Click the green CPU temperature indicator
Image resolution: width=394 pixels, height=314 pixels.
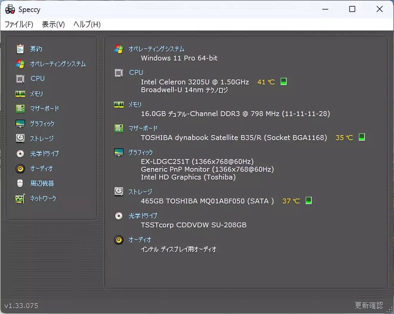284,82
